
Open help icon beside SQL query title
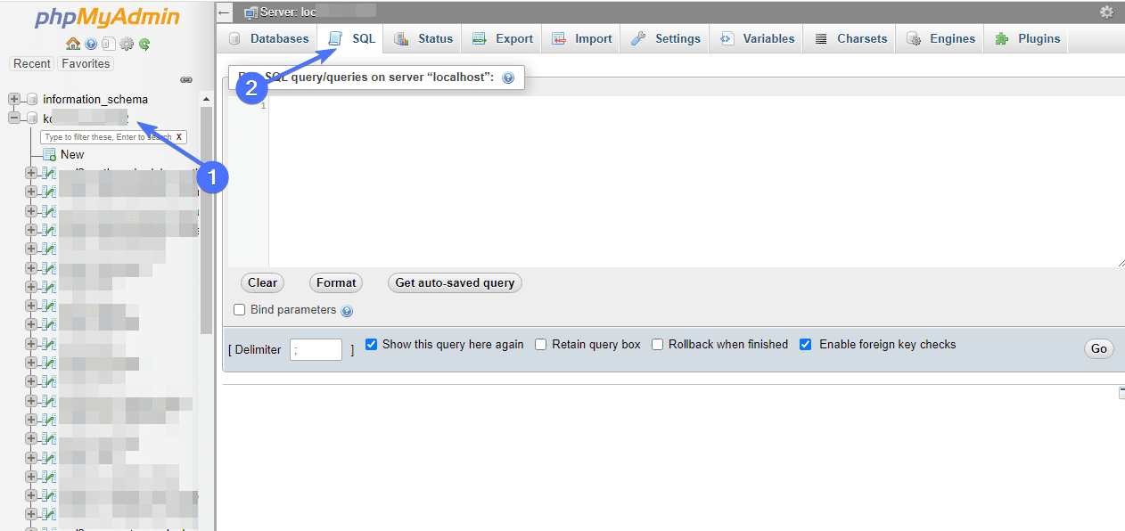click(508, 78)
